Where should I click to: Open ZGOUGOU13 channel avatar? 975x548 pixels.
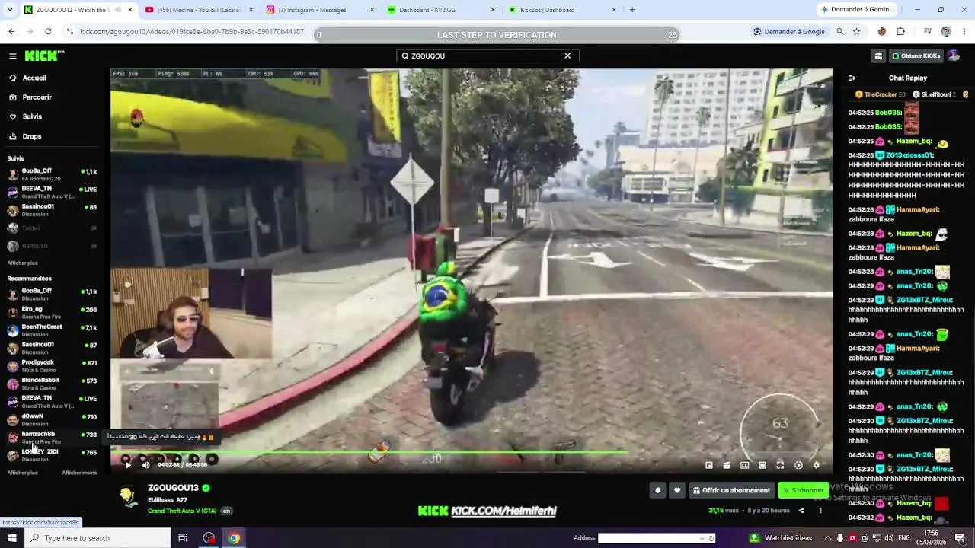(x=128, y=495)
